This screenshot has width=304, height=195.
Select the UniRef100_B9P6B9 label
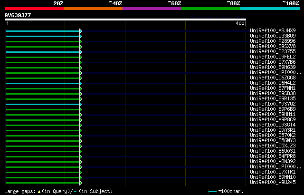(273, 109)
